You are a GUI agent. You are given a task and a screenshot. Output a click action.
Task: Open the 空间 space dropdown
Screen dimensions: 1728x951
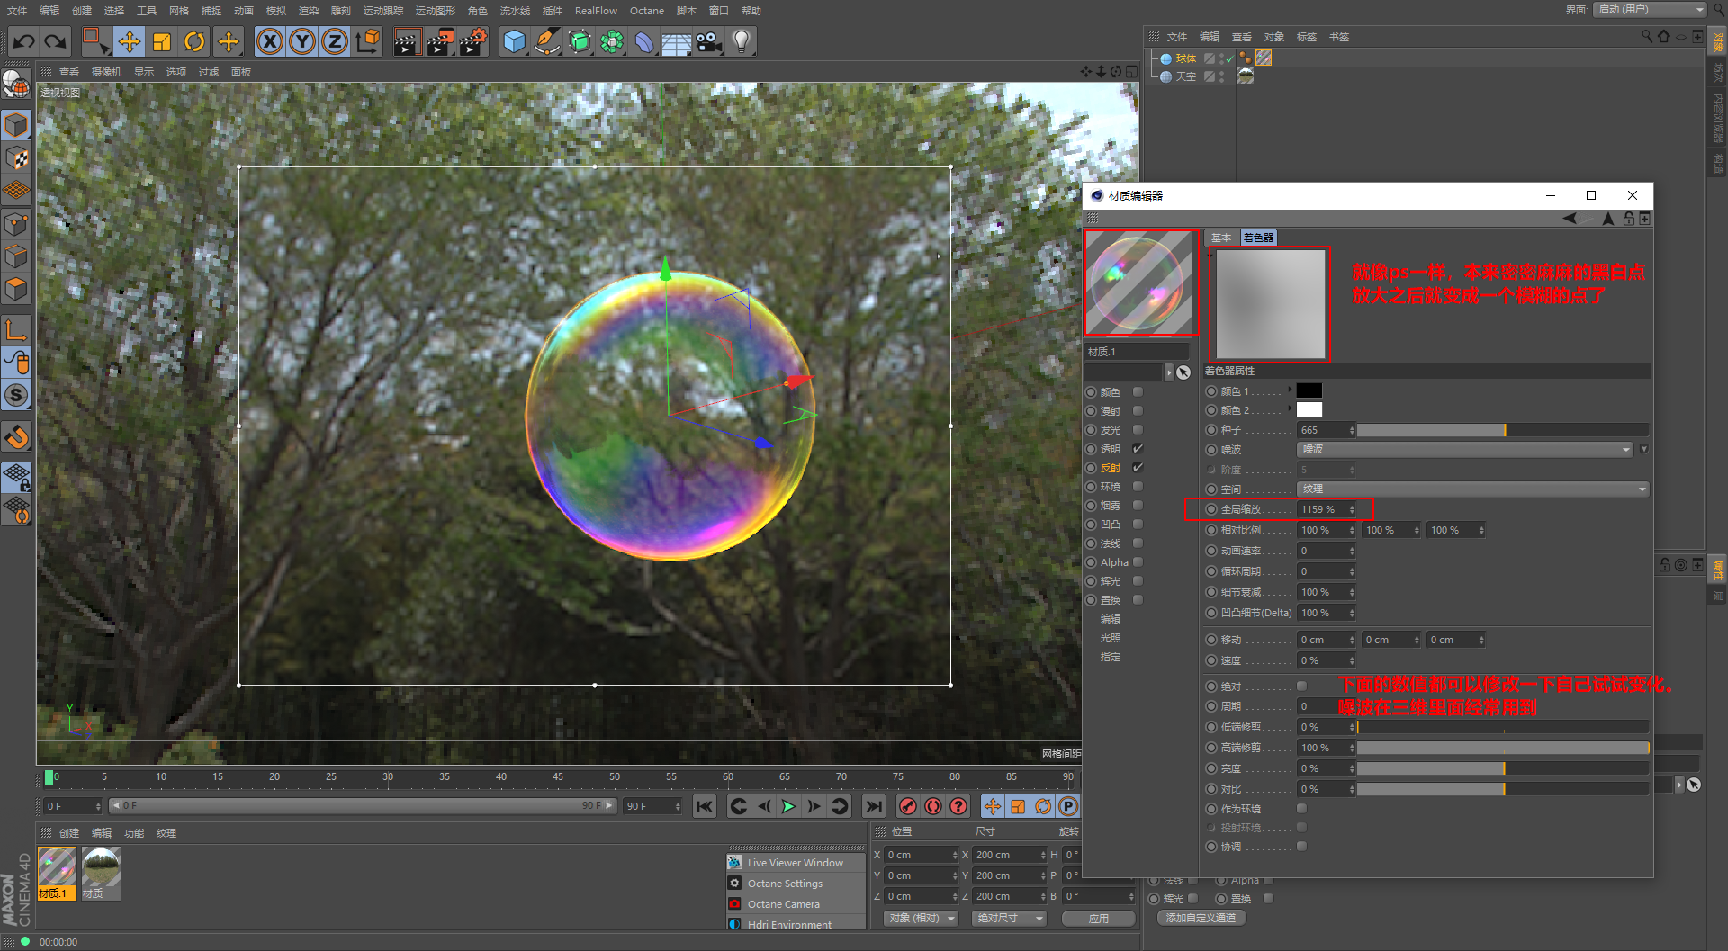tap(1472, 489)
